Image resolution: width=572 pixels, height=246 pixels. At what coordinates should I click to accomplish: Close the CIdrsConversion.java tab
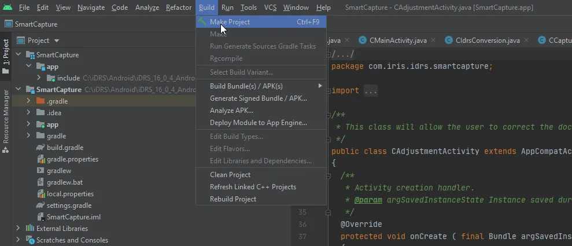(x=526, y=40)
